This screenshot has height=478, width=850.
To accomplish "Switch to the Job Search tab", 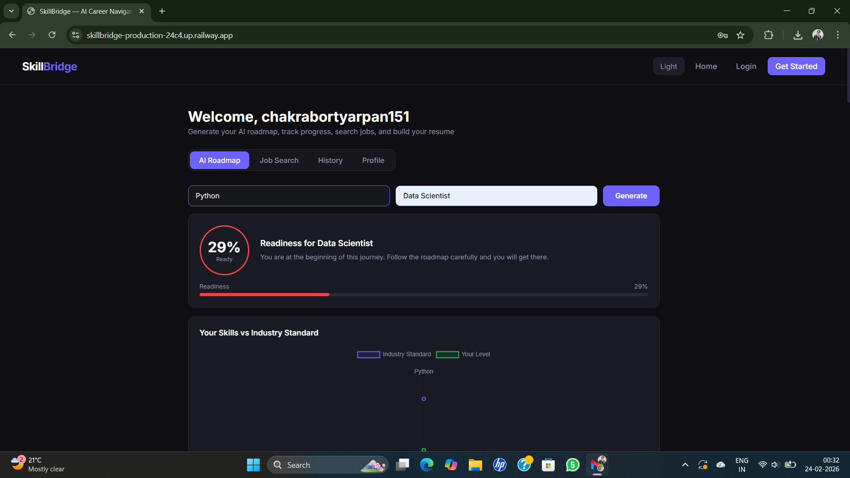I will click(x=279, y=160).
